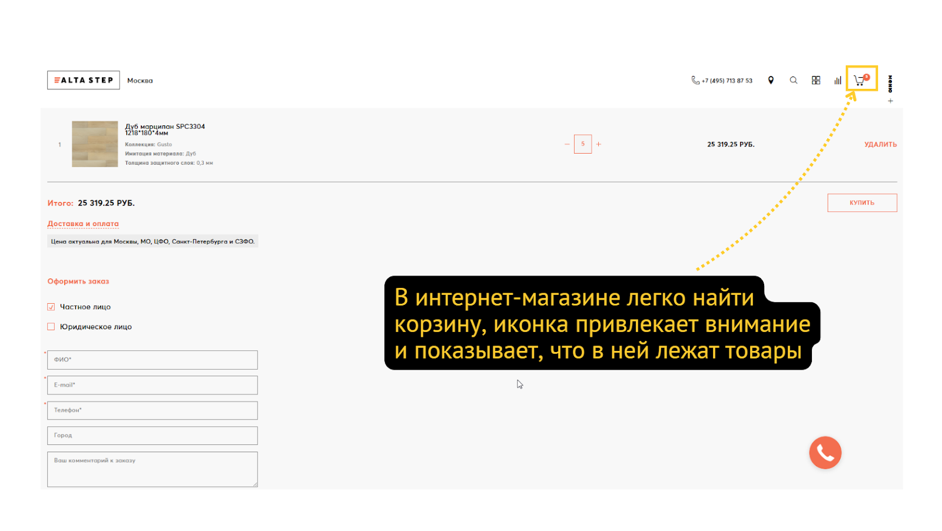The height and width of the screenshot is (531, 942).
Task: Open the location pin icon
Action: click(x=771, y=80)
